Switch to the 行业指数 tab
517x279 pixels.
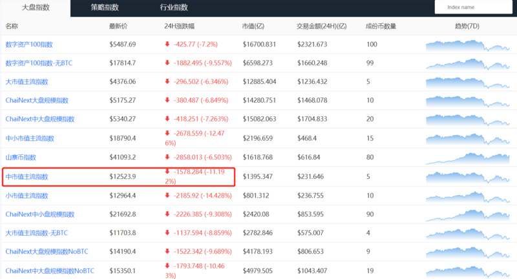pos(174,8)
